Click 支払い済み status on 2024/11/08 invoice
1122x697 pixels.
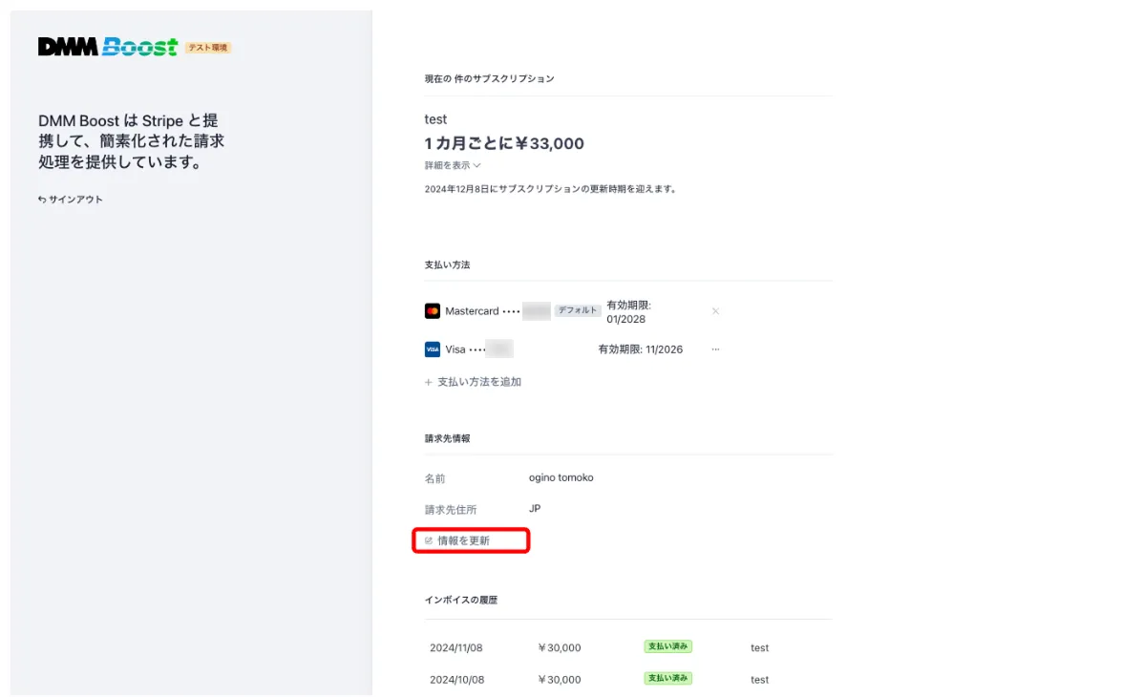click(x=667, y=646)
